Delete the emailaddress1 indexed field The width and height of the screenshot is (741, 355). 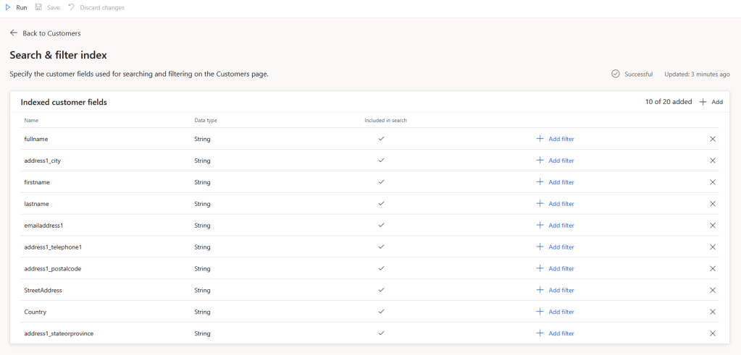(x=712, y=226)
